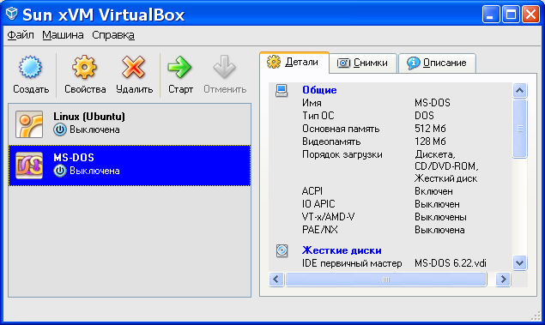545x325 pixels.
Task: Click details scroll down arrow
Action: pos(519,263)
